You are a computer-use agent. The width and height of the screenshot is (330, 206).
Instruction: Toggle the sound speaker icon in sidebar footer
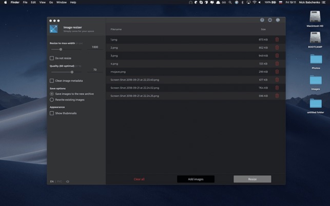(x=68, y=181)
